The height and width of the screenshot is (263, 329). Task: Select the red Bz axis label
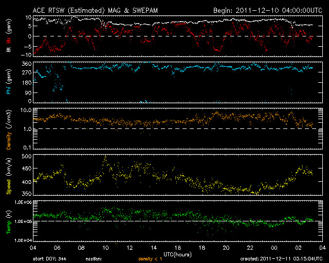tap(8, 41)
